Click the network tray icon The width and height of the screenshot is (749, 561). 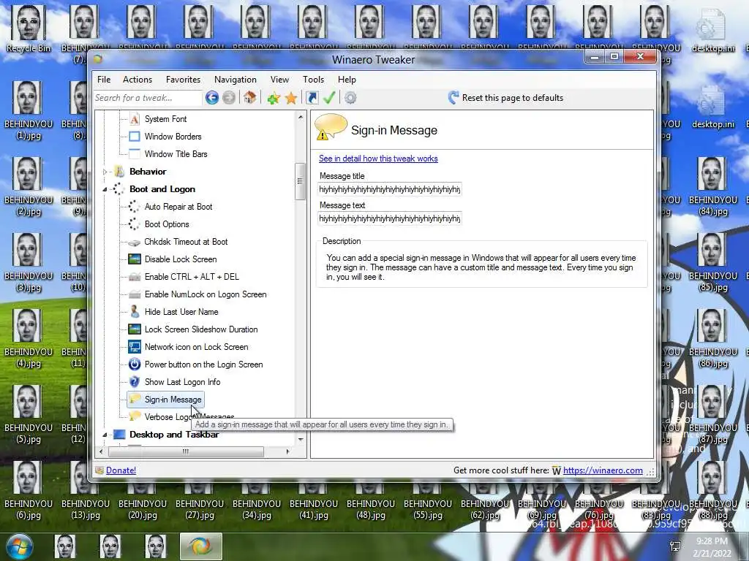[x=675, y=546]
